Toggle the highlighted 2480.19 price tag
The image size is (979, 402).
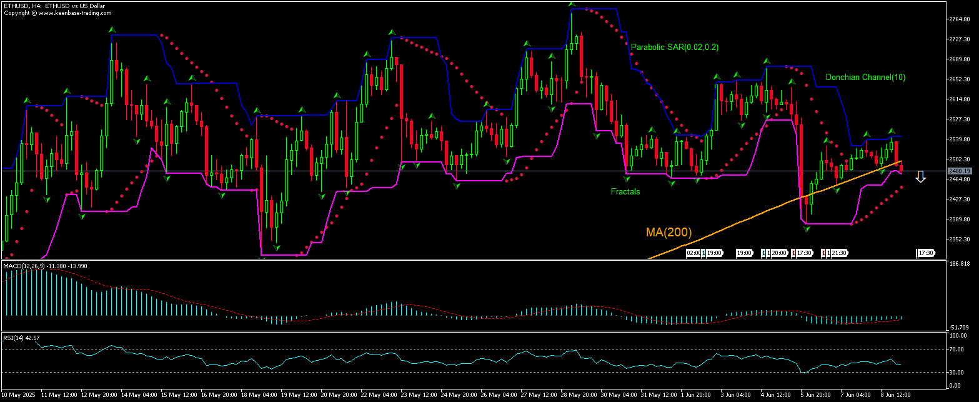coord(960,171)
